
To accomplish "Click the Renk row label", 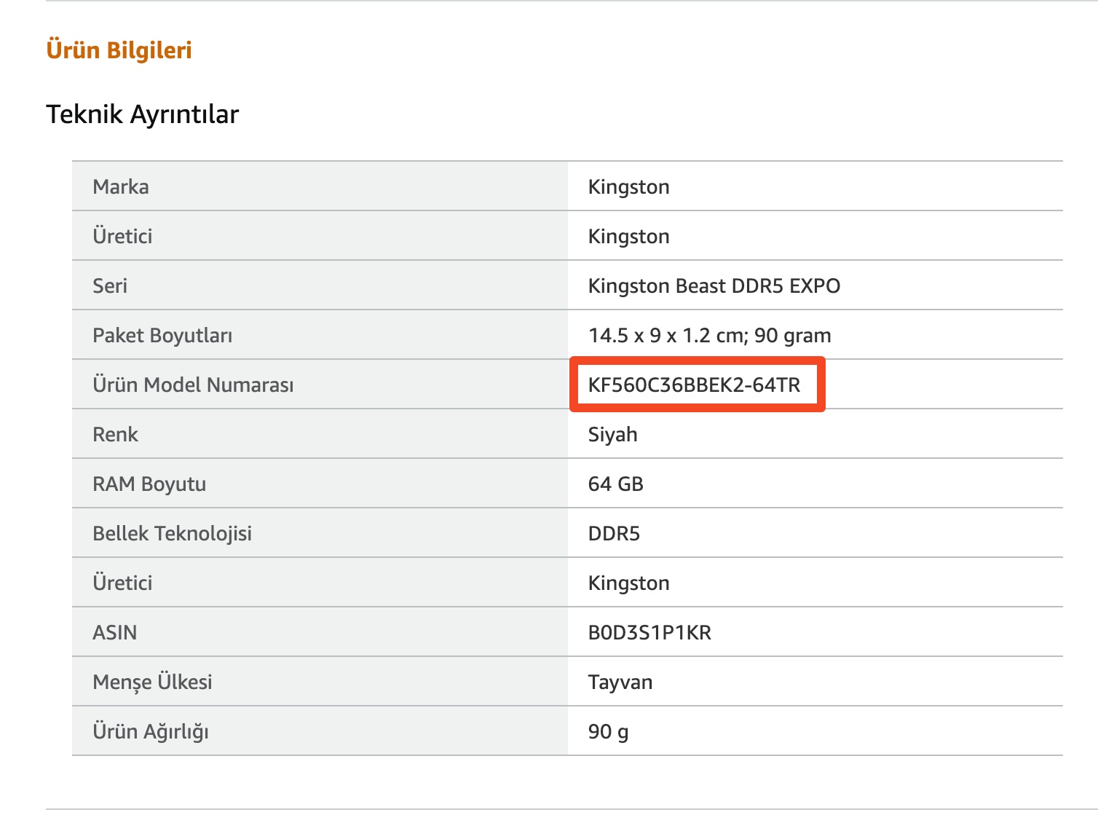I will click(x=115, y=434).
